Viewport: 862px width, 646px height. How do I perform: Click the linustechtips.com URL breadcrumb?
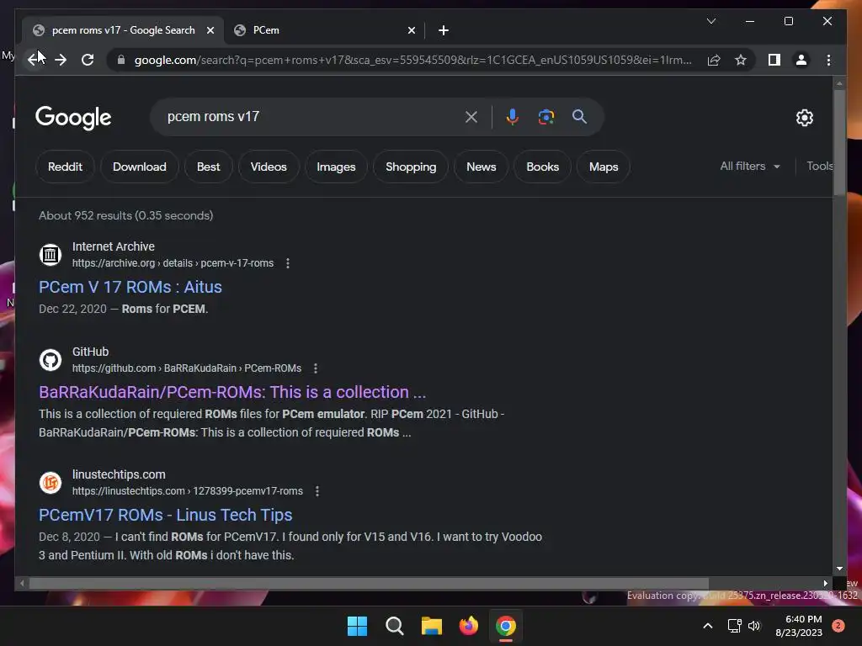pos(188,491)
